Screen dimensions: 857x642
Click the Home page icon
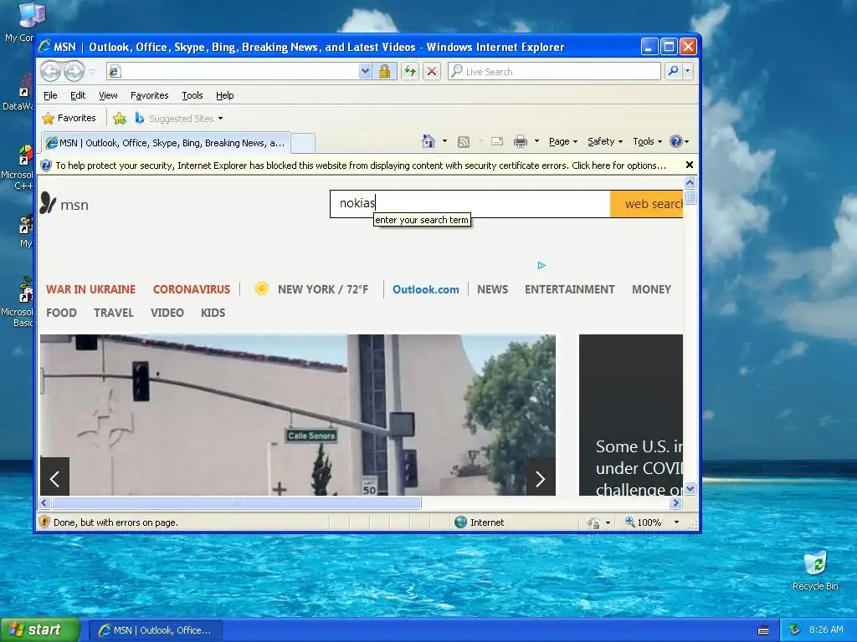click(428, 141)
